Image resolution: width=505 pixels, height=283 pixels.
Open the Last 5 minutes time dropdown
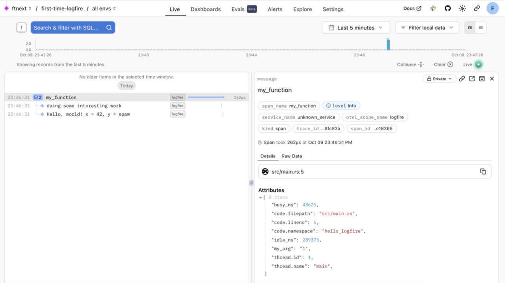pos(356,28)
